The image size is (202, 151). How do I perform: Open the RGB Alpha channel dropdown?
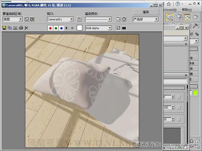pyautogui.click(x=99, y=28)
